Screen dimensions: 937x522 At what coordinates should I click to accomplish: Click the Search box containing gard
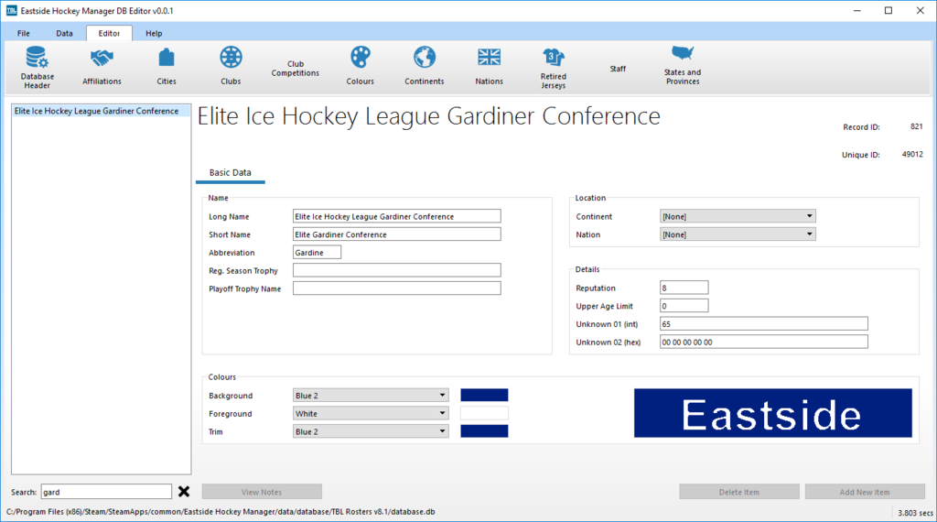106,492
